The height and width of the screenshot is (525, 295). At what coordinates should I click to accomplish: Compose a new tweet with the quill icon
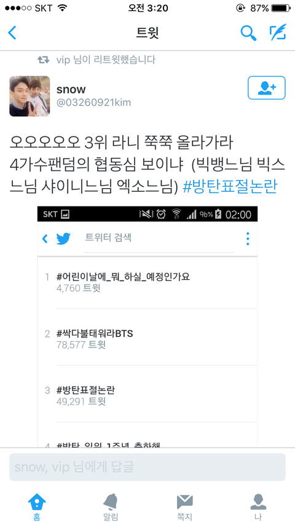[x=278, y=33]
